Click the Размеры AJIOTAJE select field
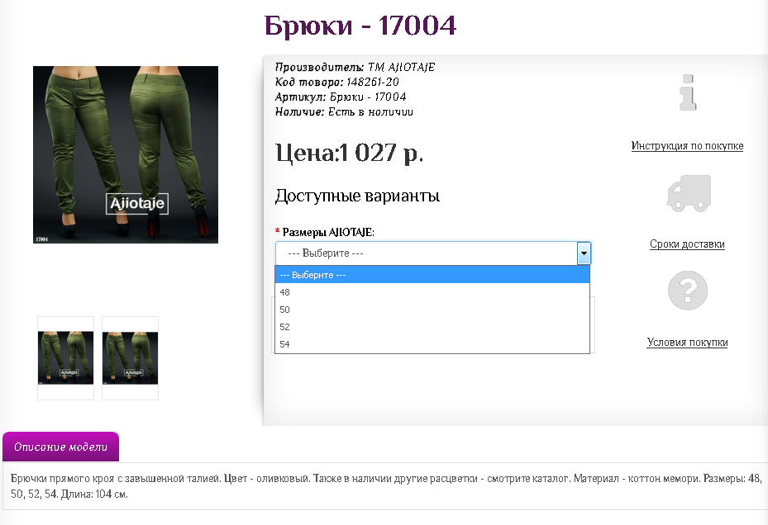 point(433,253)
